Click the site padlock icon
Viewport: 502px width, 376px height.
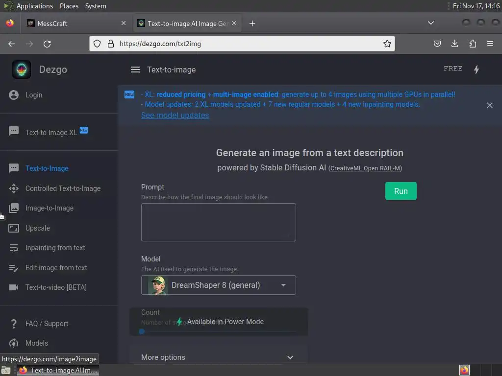[111, 44]
